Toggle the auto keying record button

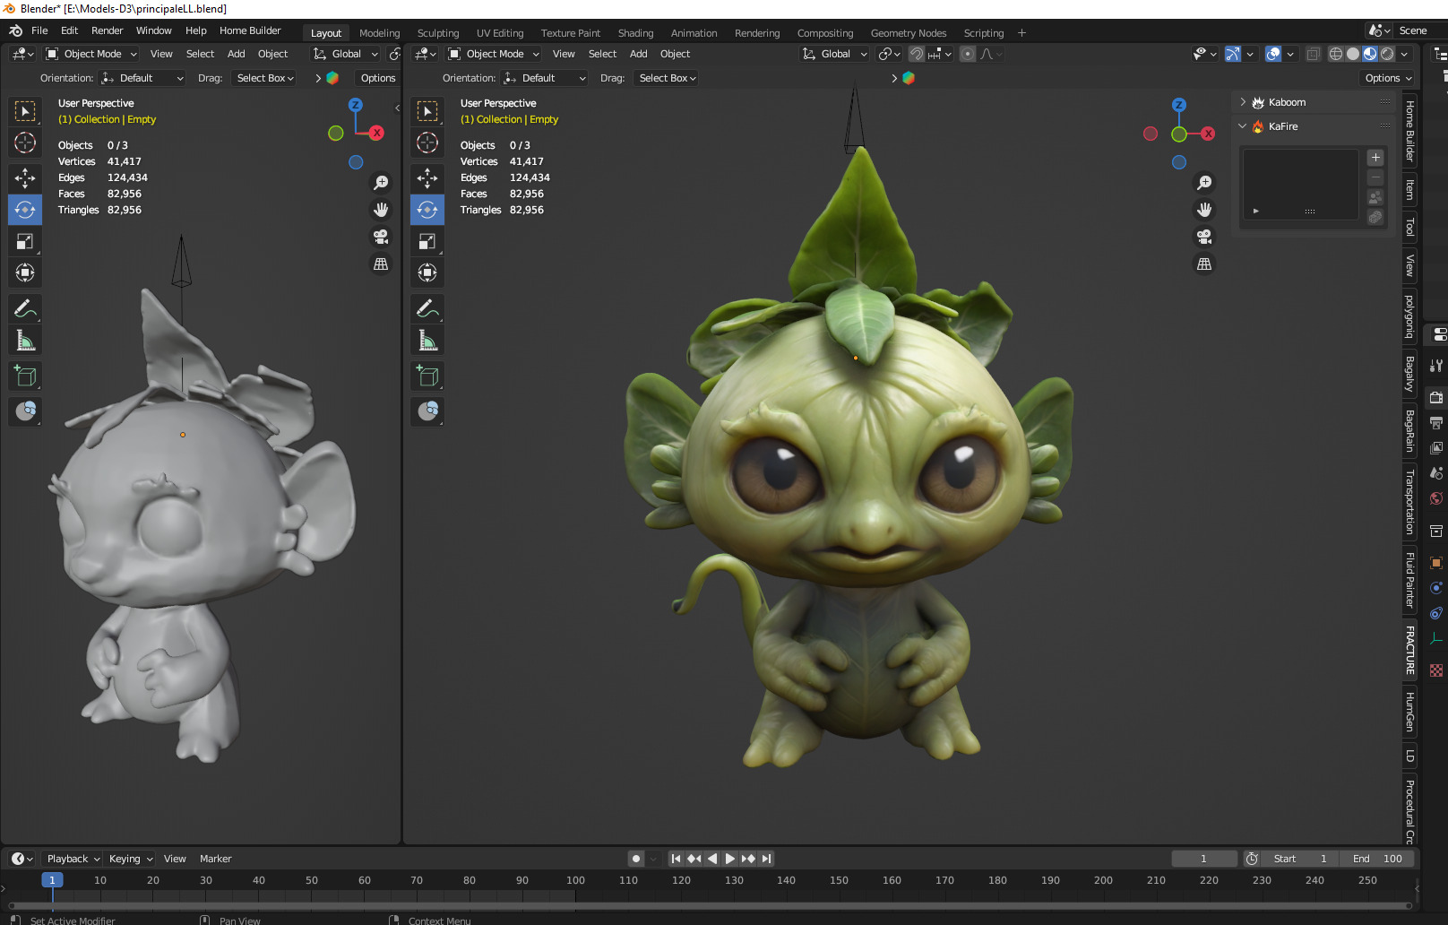(x=636, y=859)
